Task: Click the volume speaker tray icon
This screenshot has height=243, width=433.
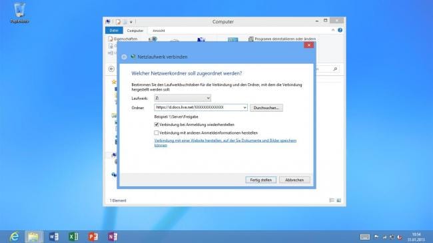Action: 392,237
